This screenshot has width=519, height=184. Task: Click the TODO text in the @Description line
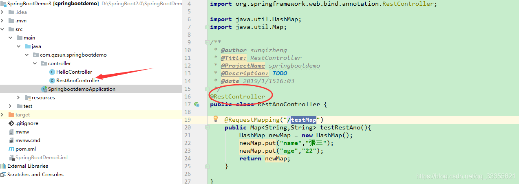(x=280, y=73)
